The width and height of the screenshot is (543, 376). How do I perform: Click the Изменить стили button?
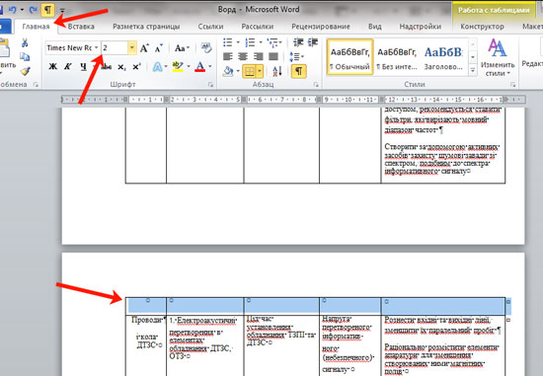click(498, 57)
